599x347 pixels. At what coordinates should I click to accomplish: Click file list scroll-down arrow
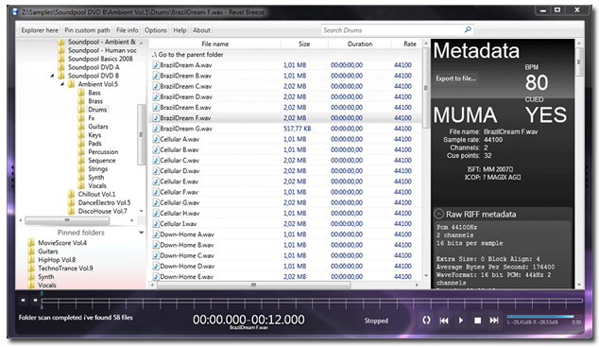[x=426, y=275]
